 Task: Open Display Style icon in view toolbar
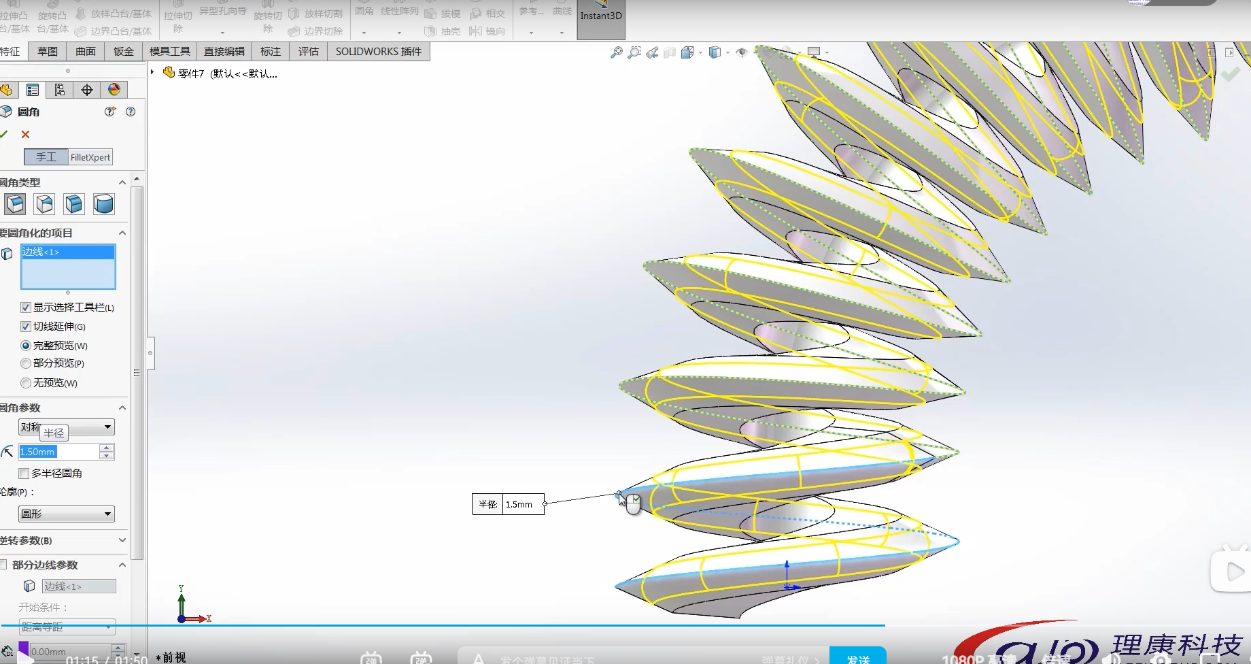pos(715,52)
